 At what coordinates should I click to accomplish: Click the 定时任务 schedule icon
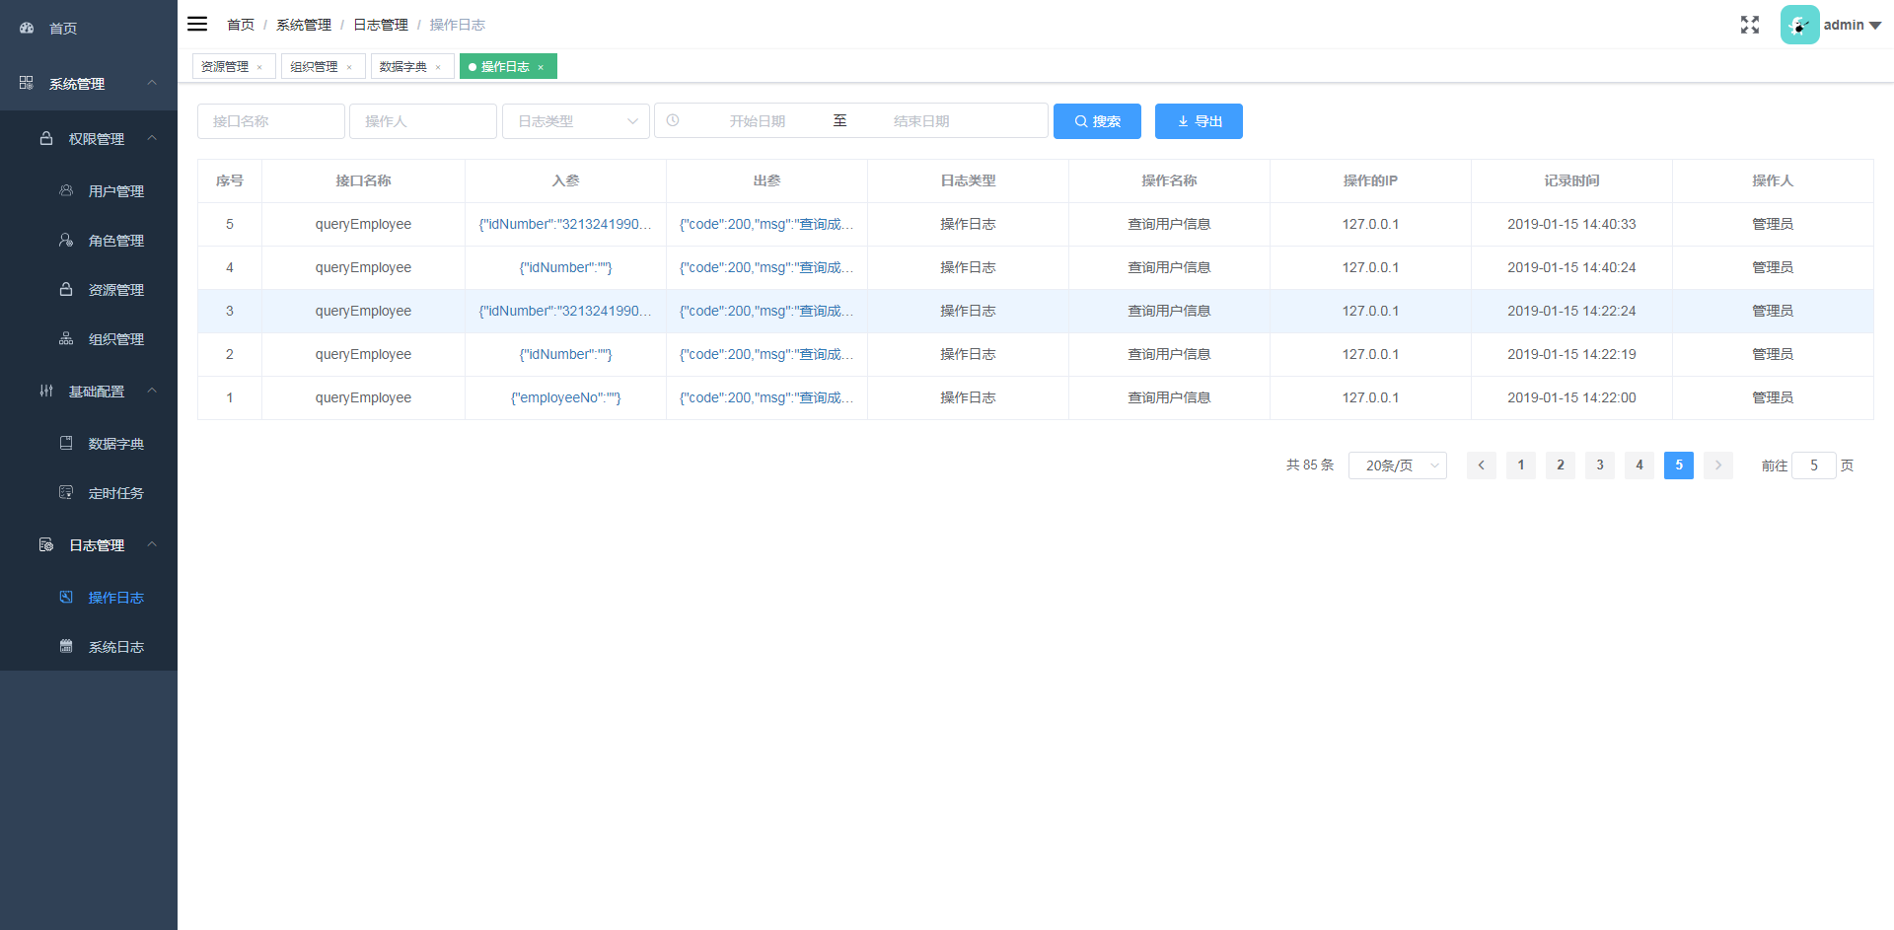click(x=66, y=492)
